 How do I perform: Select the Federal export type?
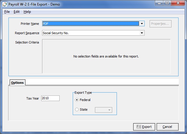[x=77, y=100]
